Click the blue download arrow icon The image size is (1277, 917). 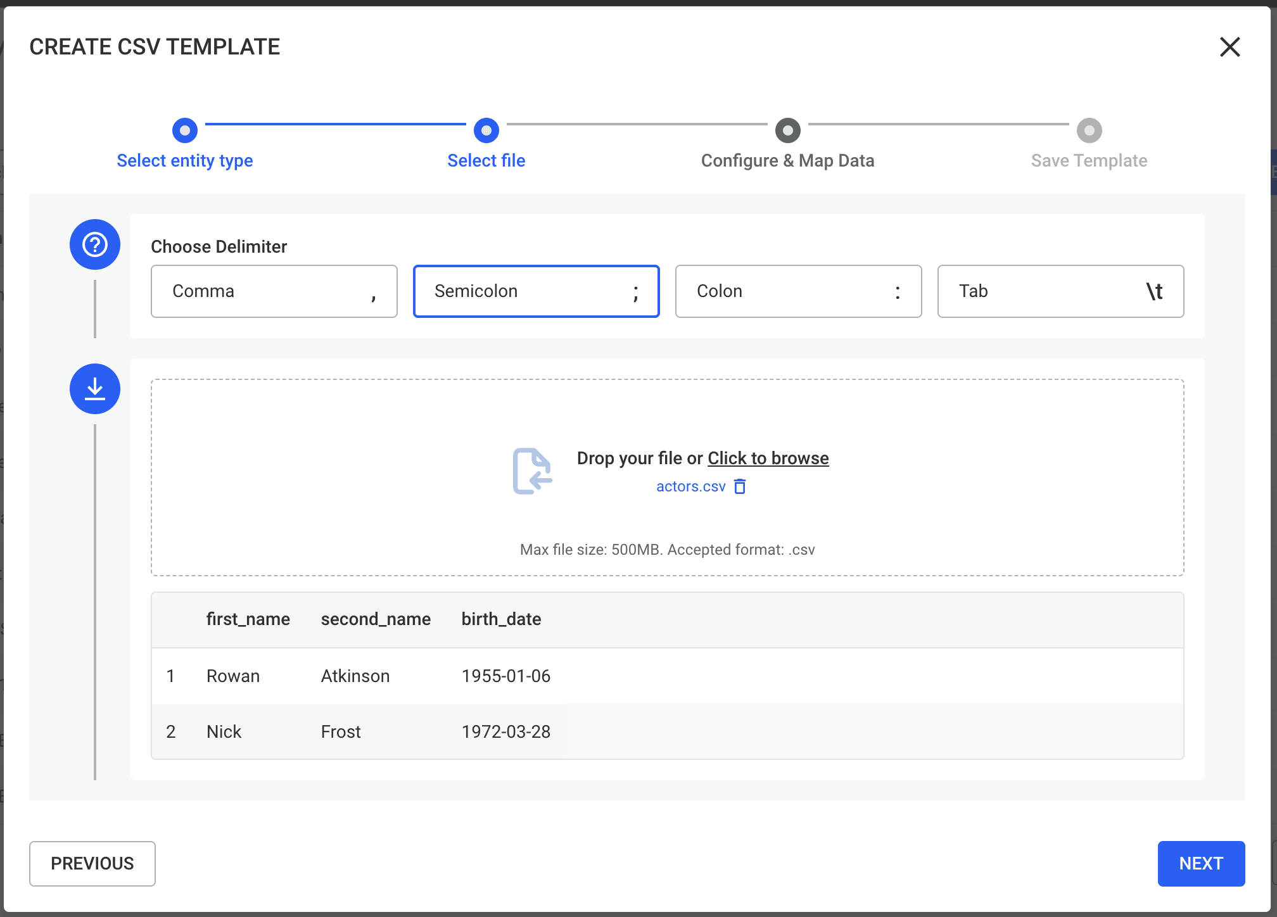(x=95, y=389)
